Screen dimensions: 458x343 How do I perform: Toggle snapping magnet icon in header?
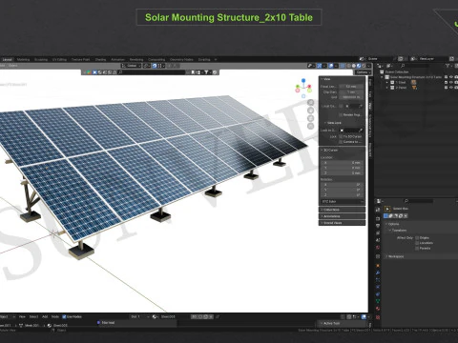point(155,66)
